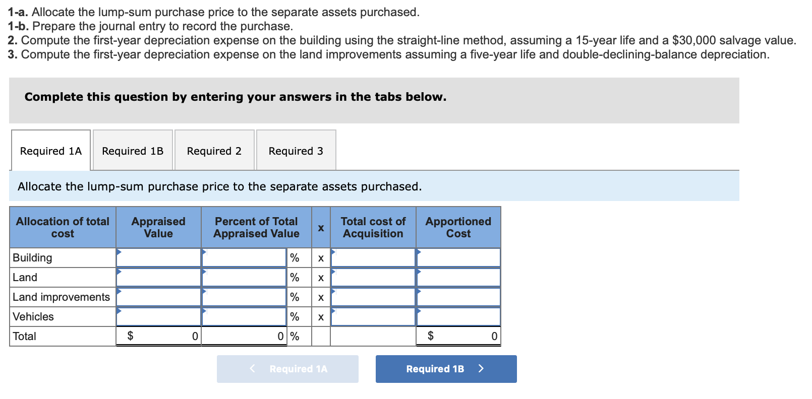Viewport: 812px width, 399px height.
Task: Click the blue flag marker in Building appraised value cell
Action: click(119, 252)
